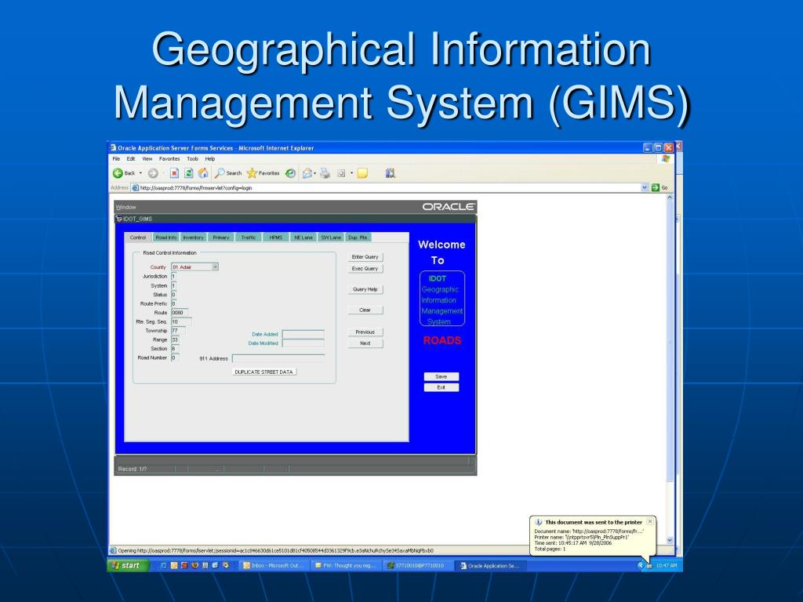Go to the Next record
803x602 pixels.
[x=365, y=343]
